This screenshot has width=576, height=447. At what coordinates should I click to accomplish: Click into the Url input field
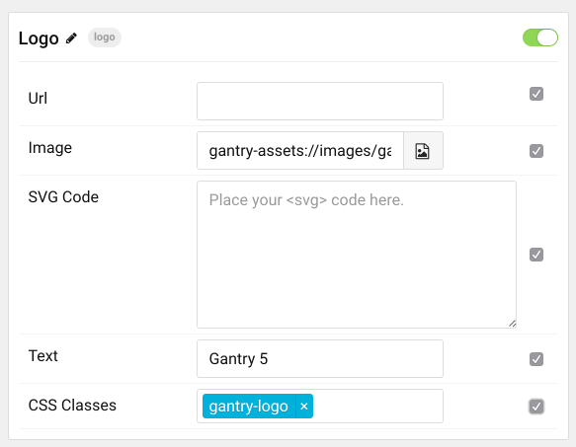pyautogui.click(x=320, y=101)
